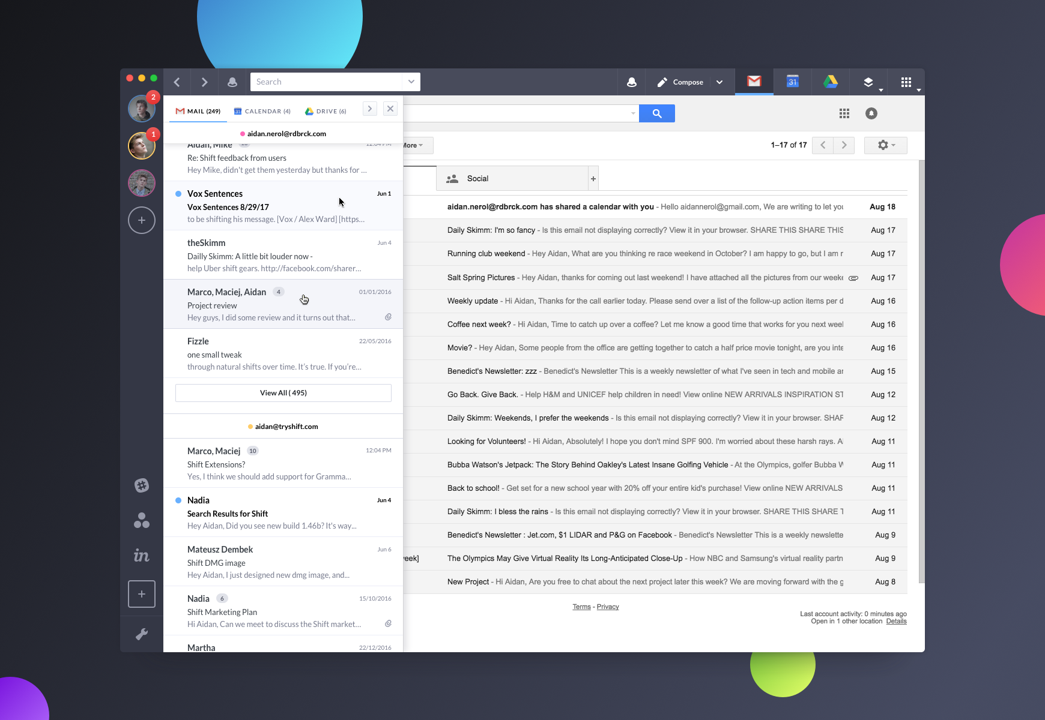Select the Slack icon in the left sidebar
Image resolution: width=1045 pixels, height=720 pixels.
pos(141,485)
